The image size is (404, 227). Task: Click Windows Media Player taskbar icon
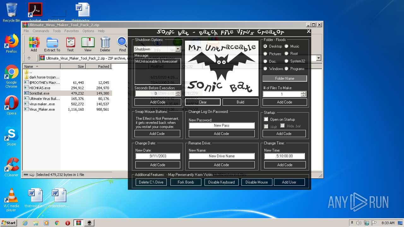46,223
